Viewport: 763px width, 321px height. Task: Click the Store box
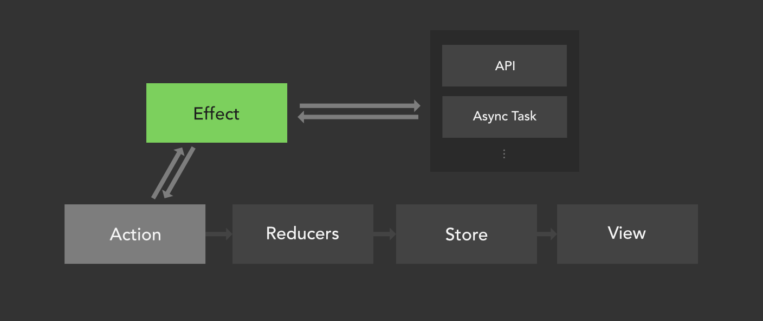(466, 234)
